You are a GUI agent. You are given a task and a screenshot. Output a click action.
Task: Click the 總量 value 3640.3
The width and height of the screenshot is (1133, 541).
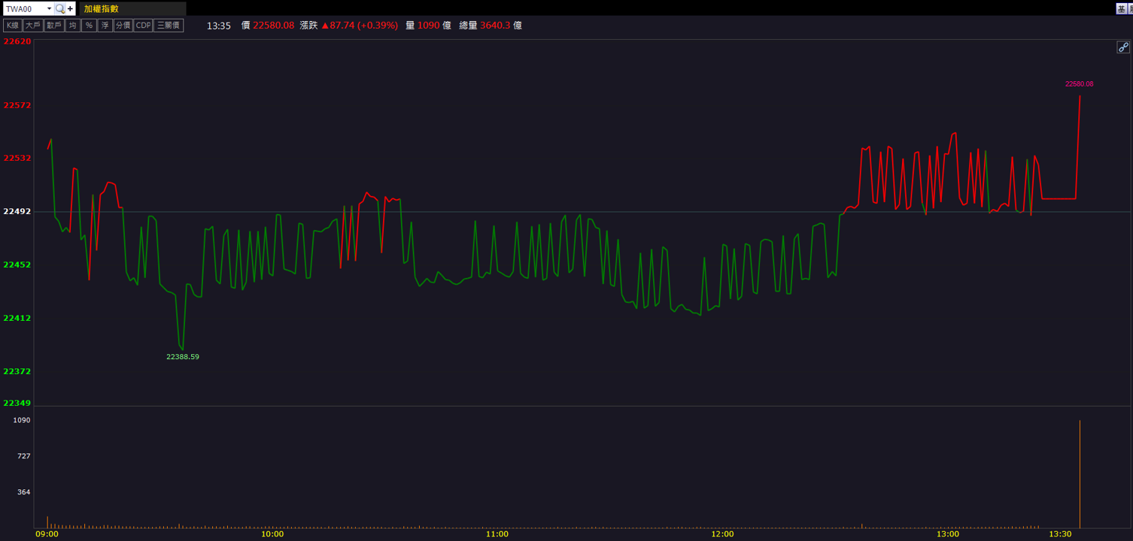tap(495, 26)
